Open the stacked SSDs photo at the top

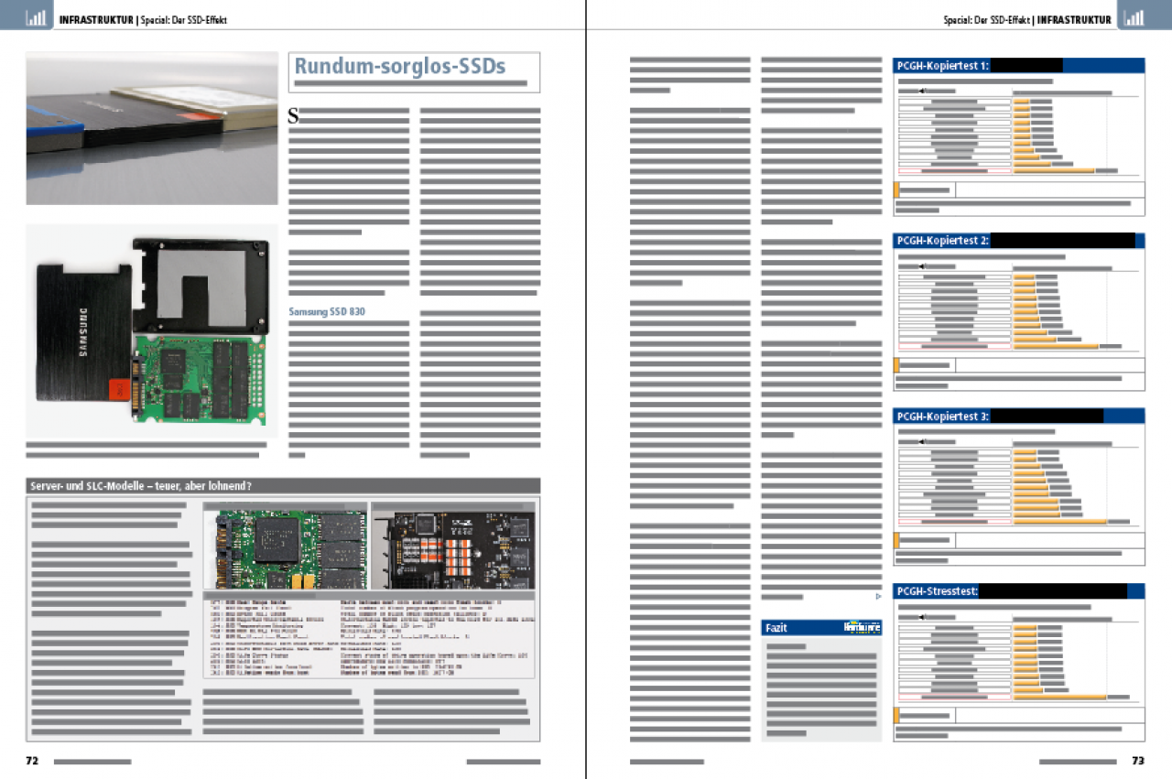click(x=152, y=128)
